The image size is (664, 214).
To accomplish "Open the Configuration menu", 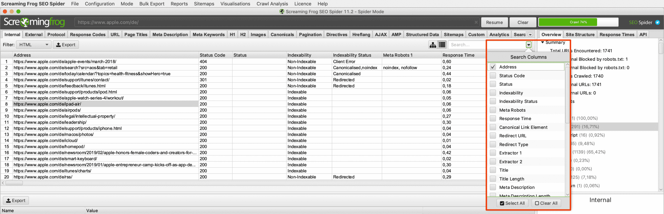I will pyautogui.click(x=100, y=4).
